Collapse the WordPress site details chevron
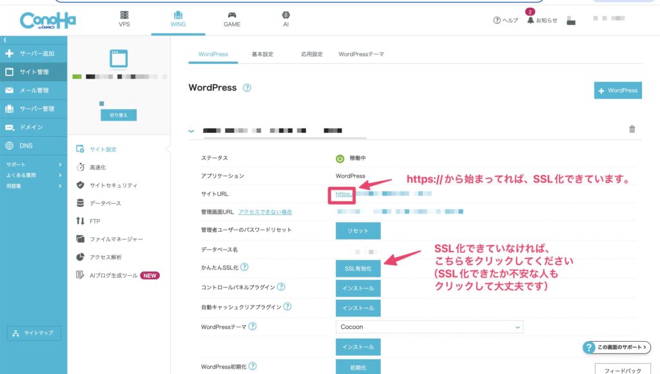This screenshot has height=374, width=660. tap(191, 131)
